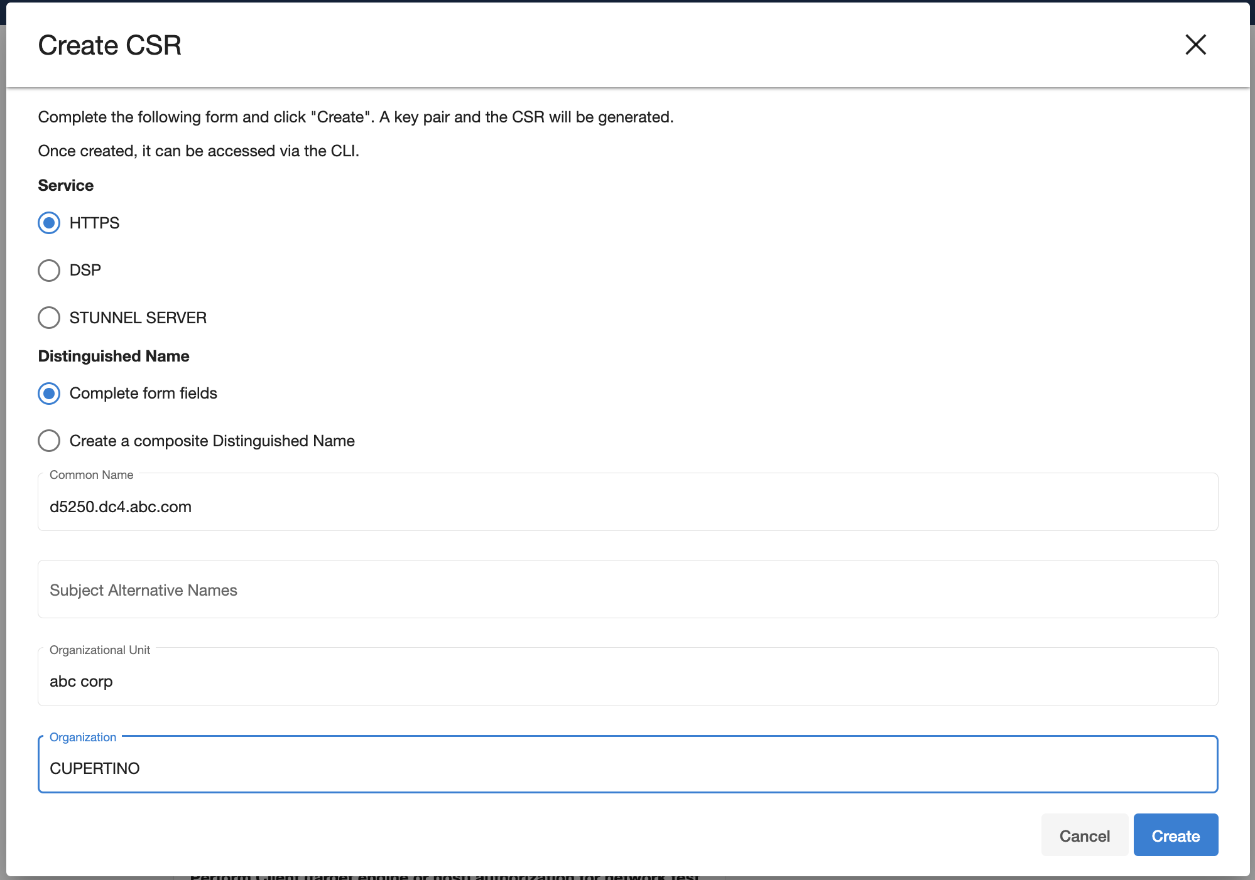Click the Organization text field
Screen dimensions: 1255x880
click(627, 768)
